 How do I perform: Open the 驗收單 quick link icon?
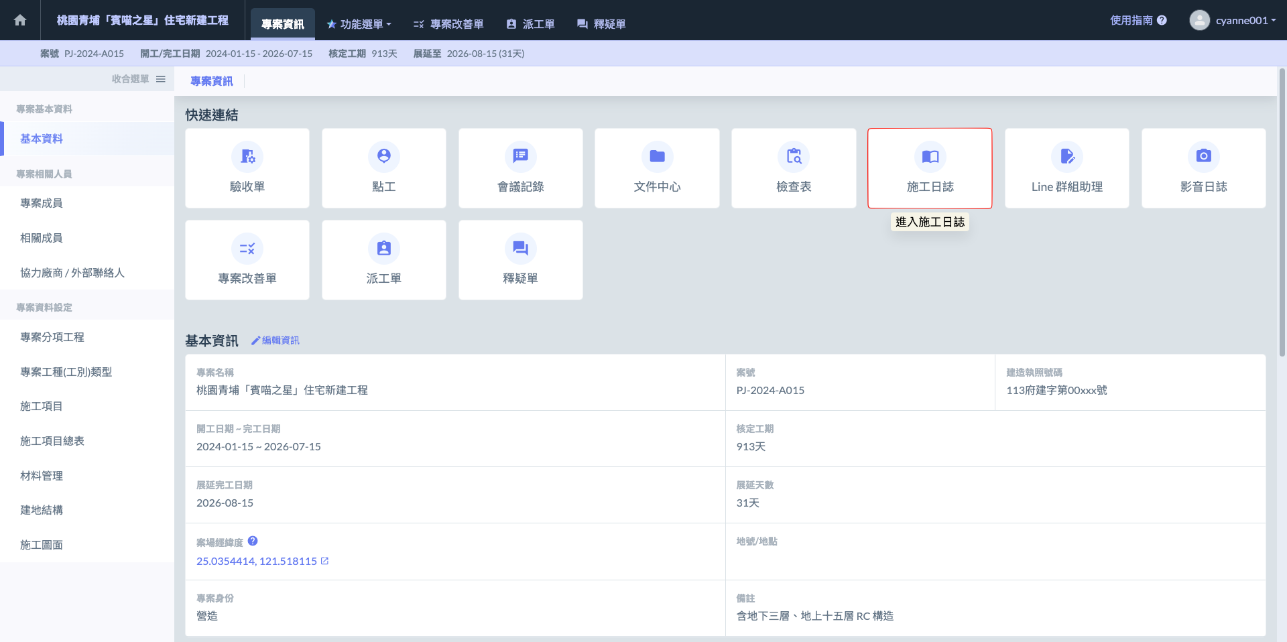[x=247, y=156]
